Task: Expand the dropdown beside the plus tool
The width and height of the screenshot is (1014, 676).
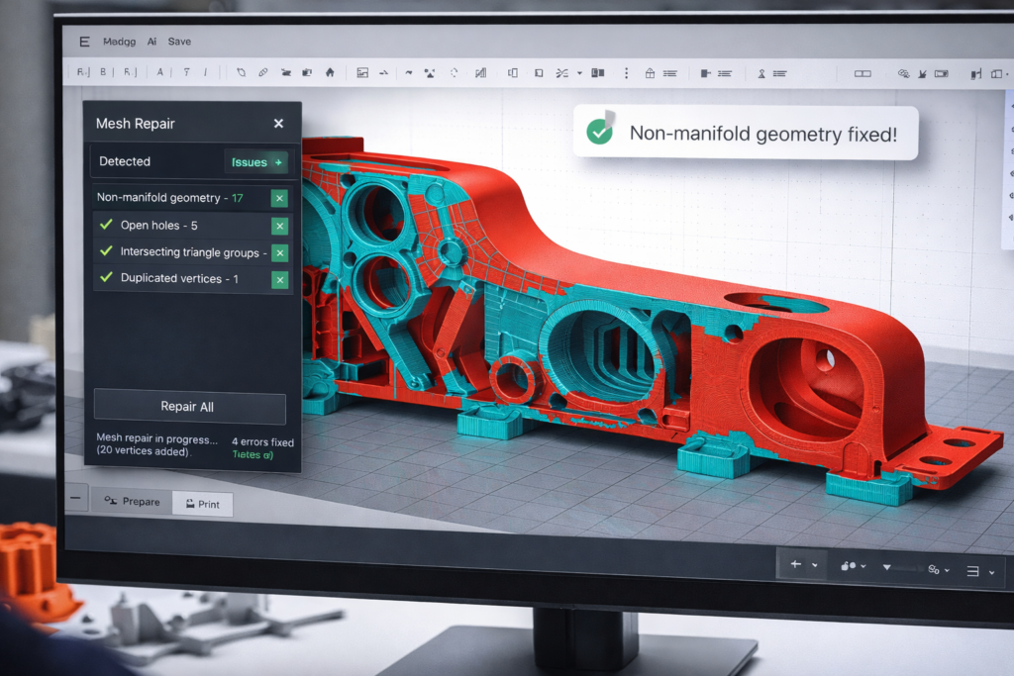Action: coord(815,563)
